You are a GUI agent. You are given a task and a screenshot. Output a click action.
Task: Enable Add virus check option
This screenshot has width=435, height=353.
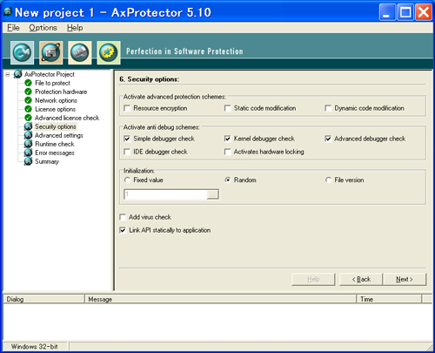123,217
